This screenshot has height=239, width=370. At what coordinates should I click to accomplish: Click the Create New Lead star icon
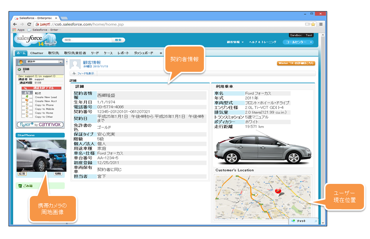(x=27, y=97)
